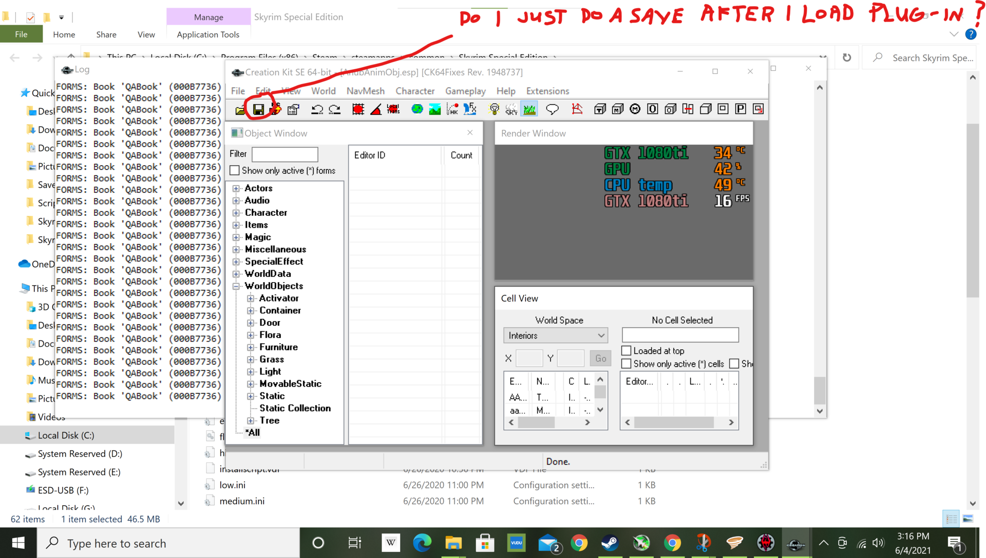Toggle the grass rendering icon
This screenshot has width=986, height=558.
click(x=529, y=109)
